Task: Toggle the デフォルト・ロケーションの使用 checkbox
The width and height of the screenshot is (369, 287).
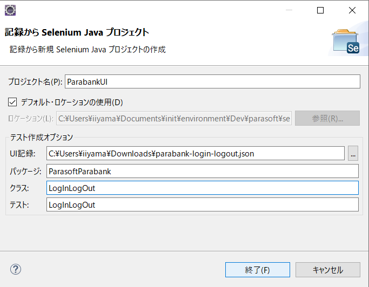Action: pyautogui.click(x=12, y=102)
